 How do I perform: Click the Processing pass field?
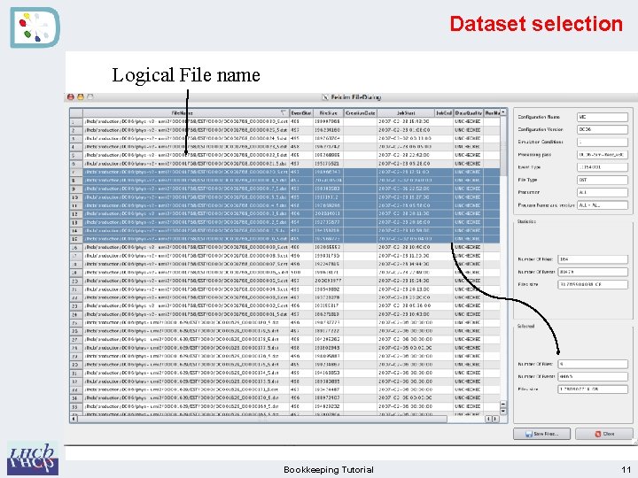point(603,155)
